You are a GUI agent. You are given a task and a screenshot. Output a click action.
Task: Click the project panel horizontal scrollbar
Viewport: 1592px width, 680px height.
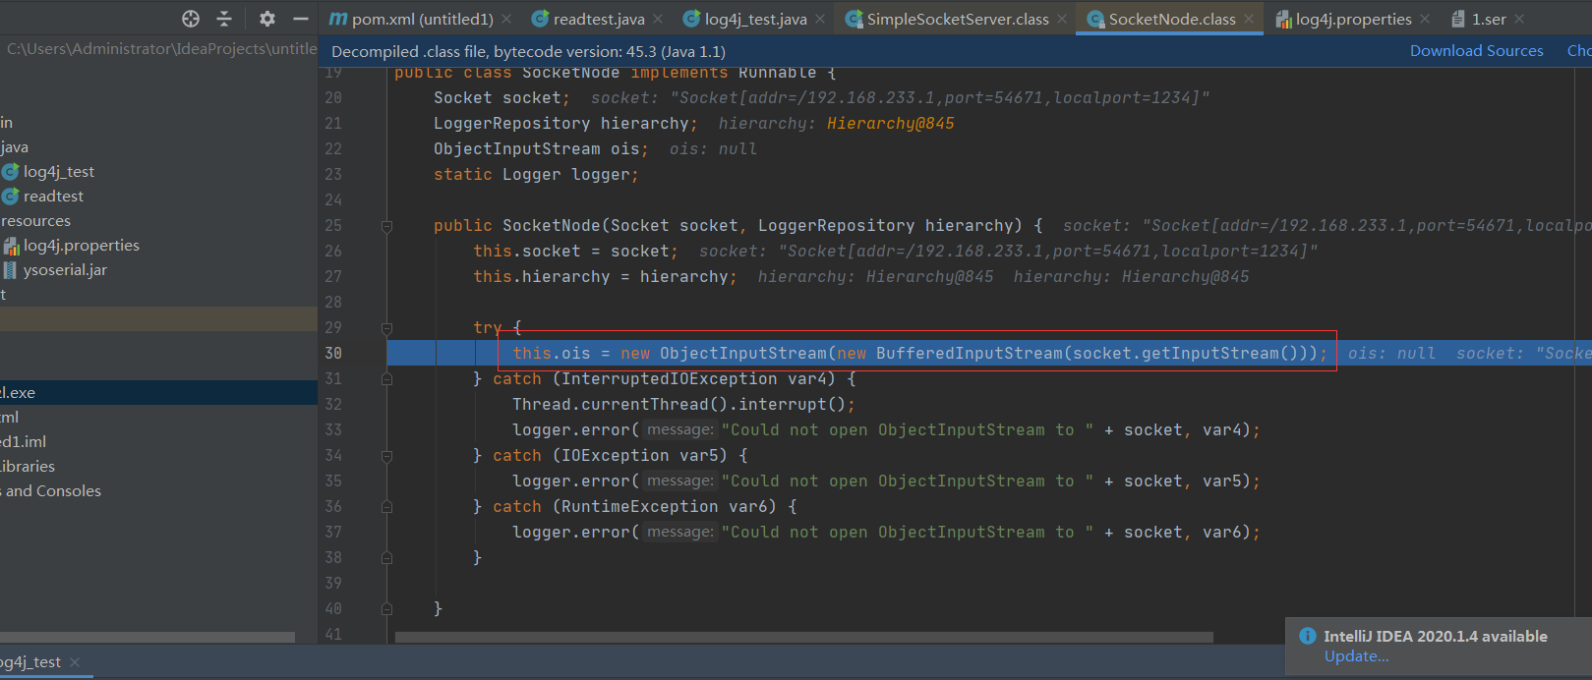point(147,637)
